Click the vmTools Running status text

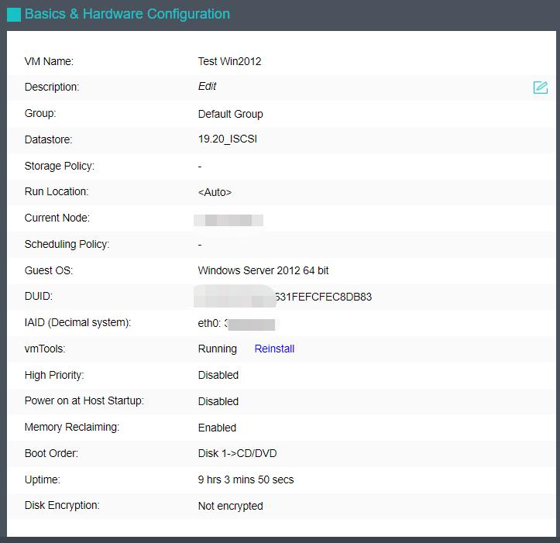click(218, 349)
